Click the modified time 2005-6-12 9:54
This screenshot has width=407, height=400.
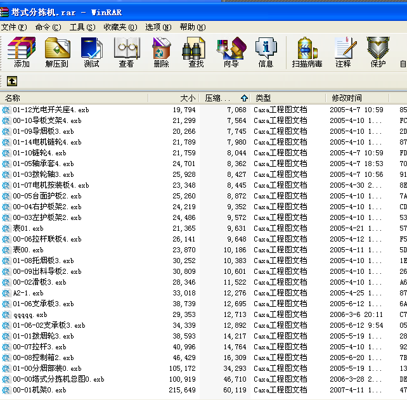(x=356, y=325)
